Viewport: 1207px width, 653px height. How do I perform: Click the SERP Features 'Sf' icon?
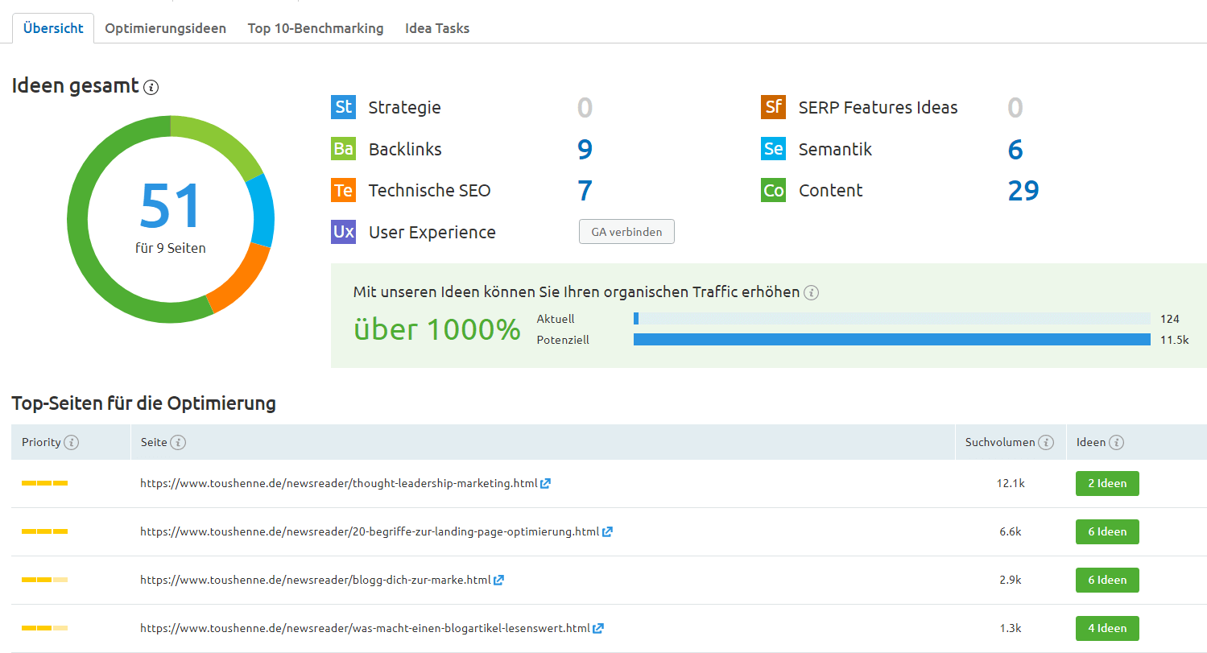[773, 107]
